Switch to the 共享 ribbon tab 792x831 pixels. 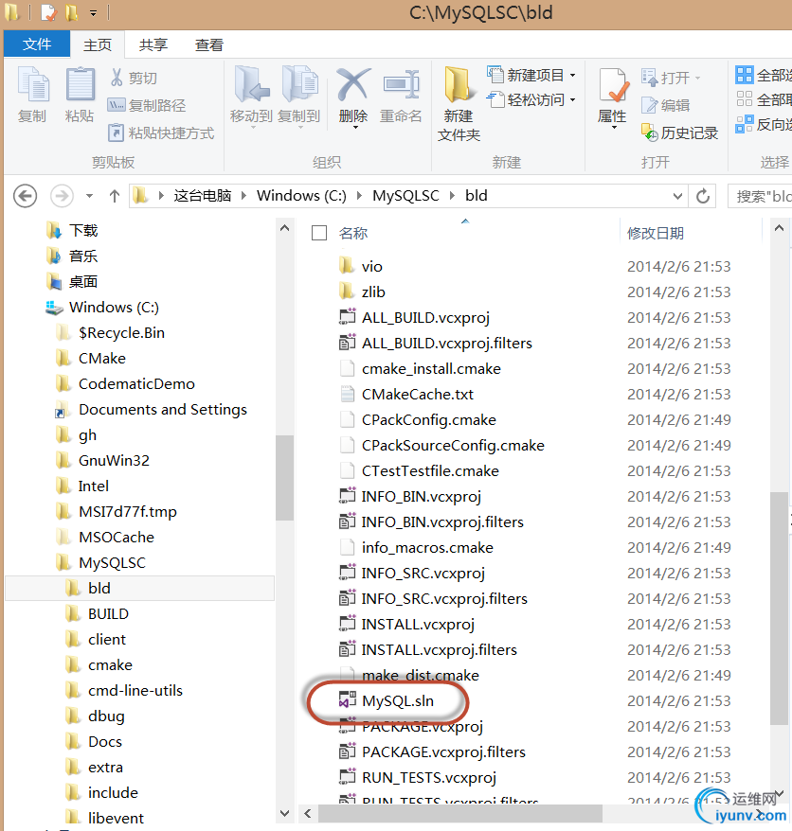tap(153, 44)
